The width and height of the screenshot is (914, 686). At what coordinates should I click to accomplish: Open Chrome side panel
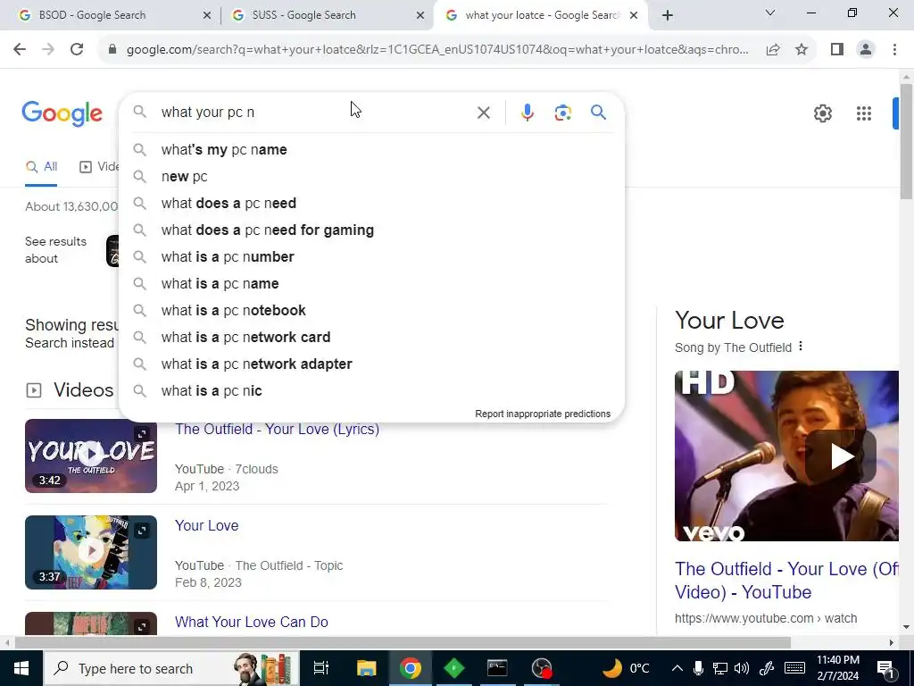coord(837,50)
